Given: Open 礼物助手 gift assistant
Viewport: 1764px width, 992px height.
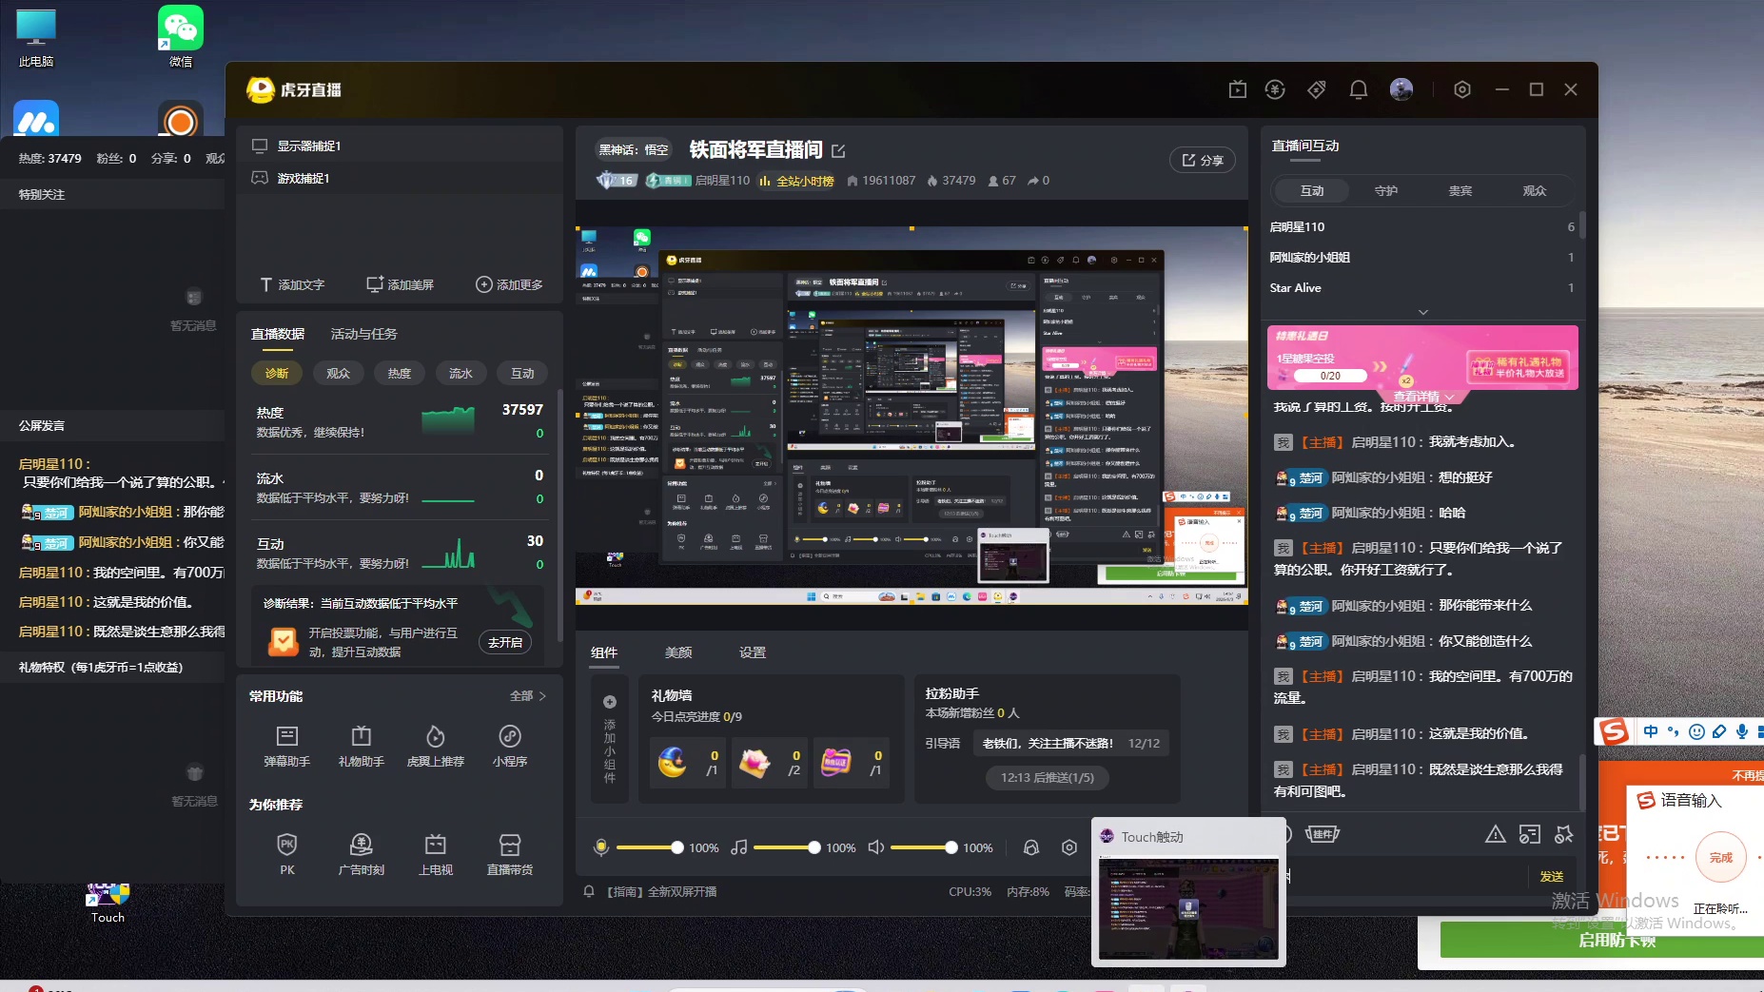Looking at the screenshot, I should [362, 747].
